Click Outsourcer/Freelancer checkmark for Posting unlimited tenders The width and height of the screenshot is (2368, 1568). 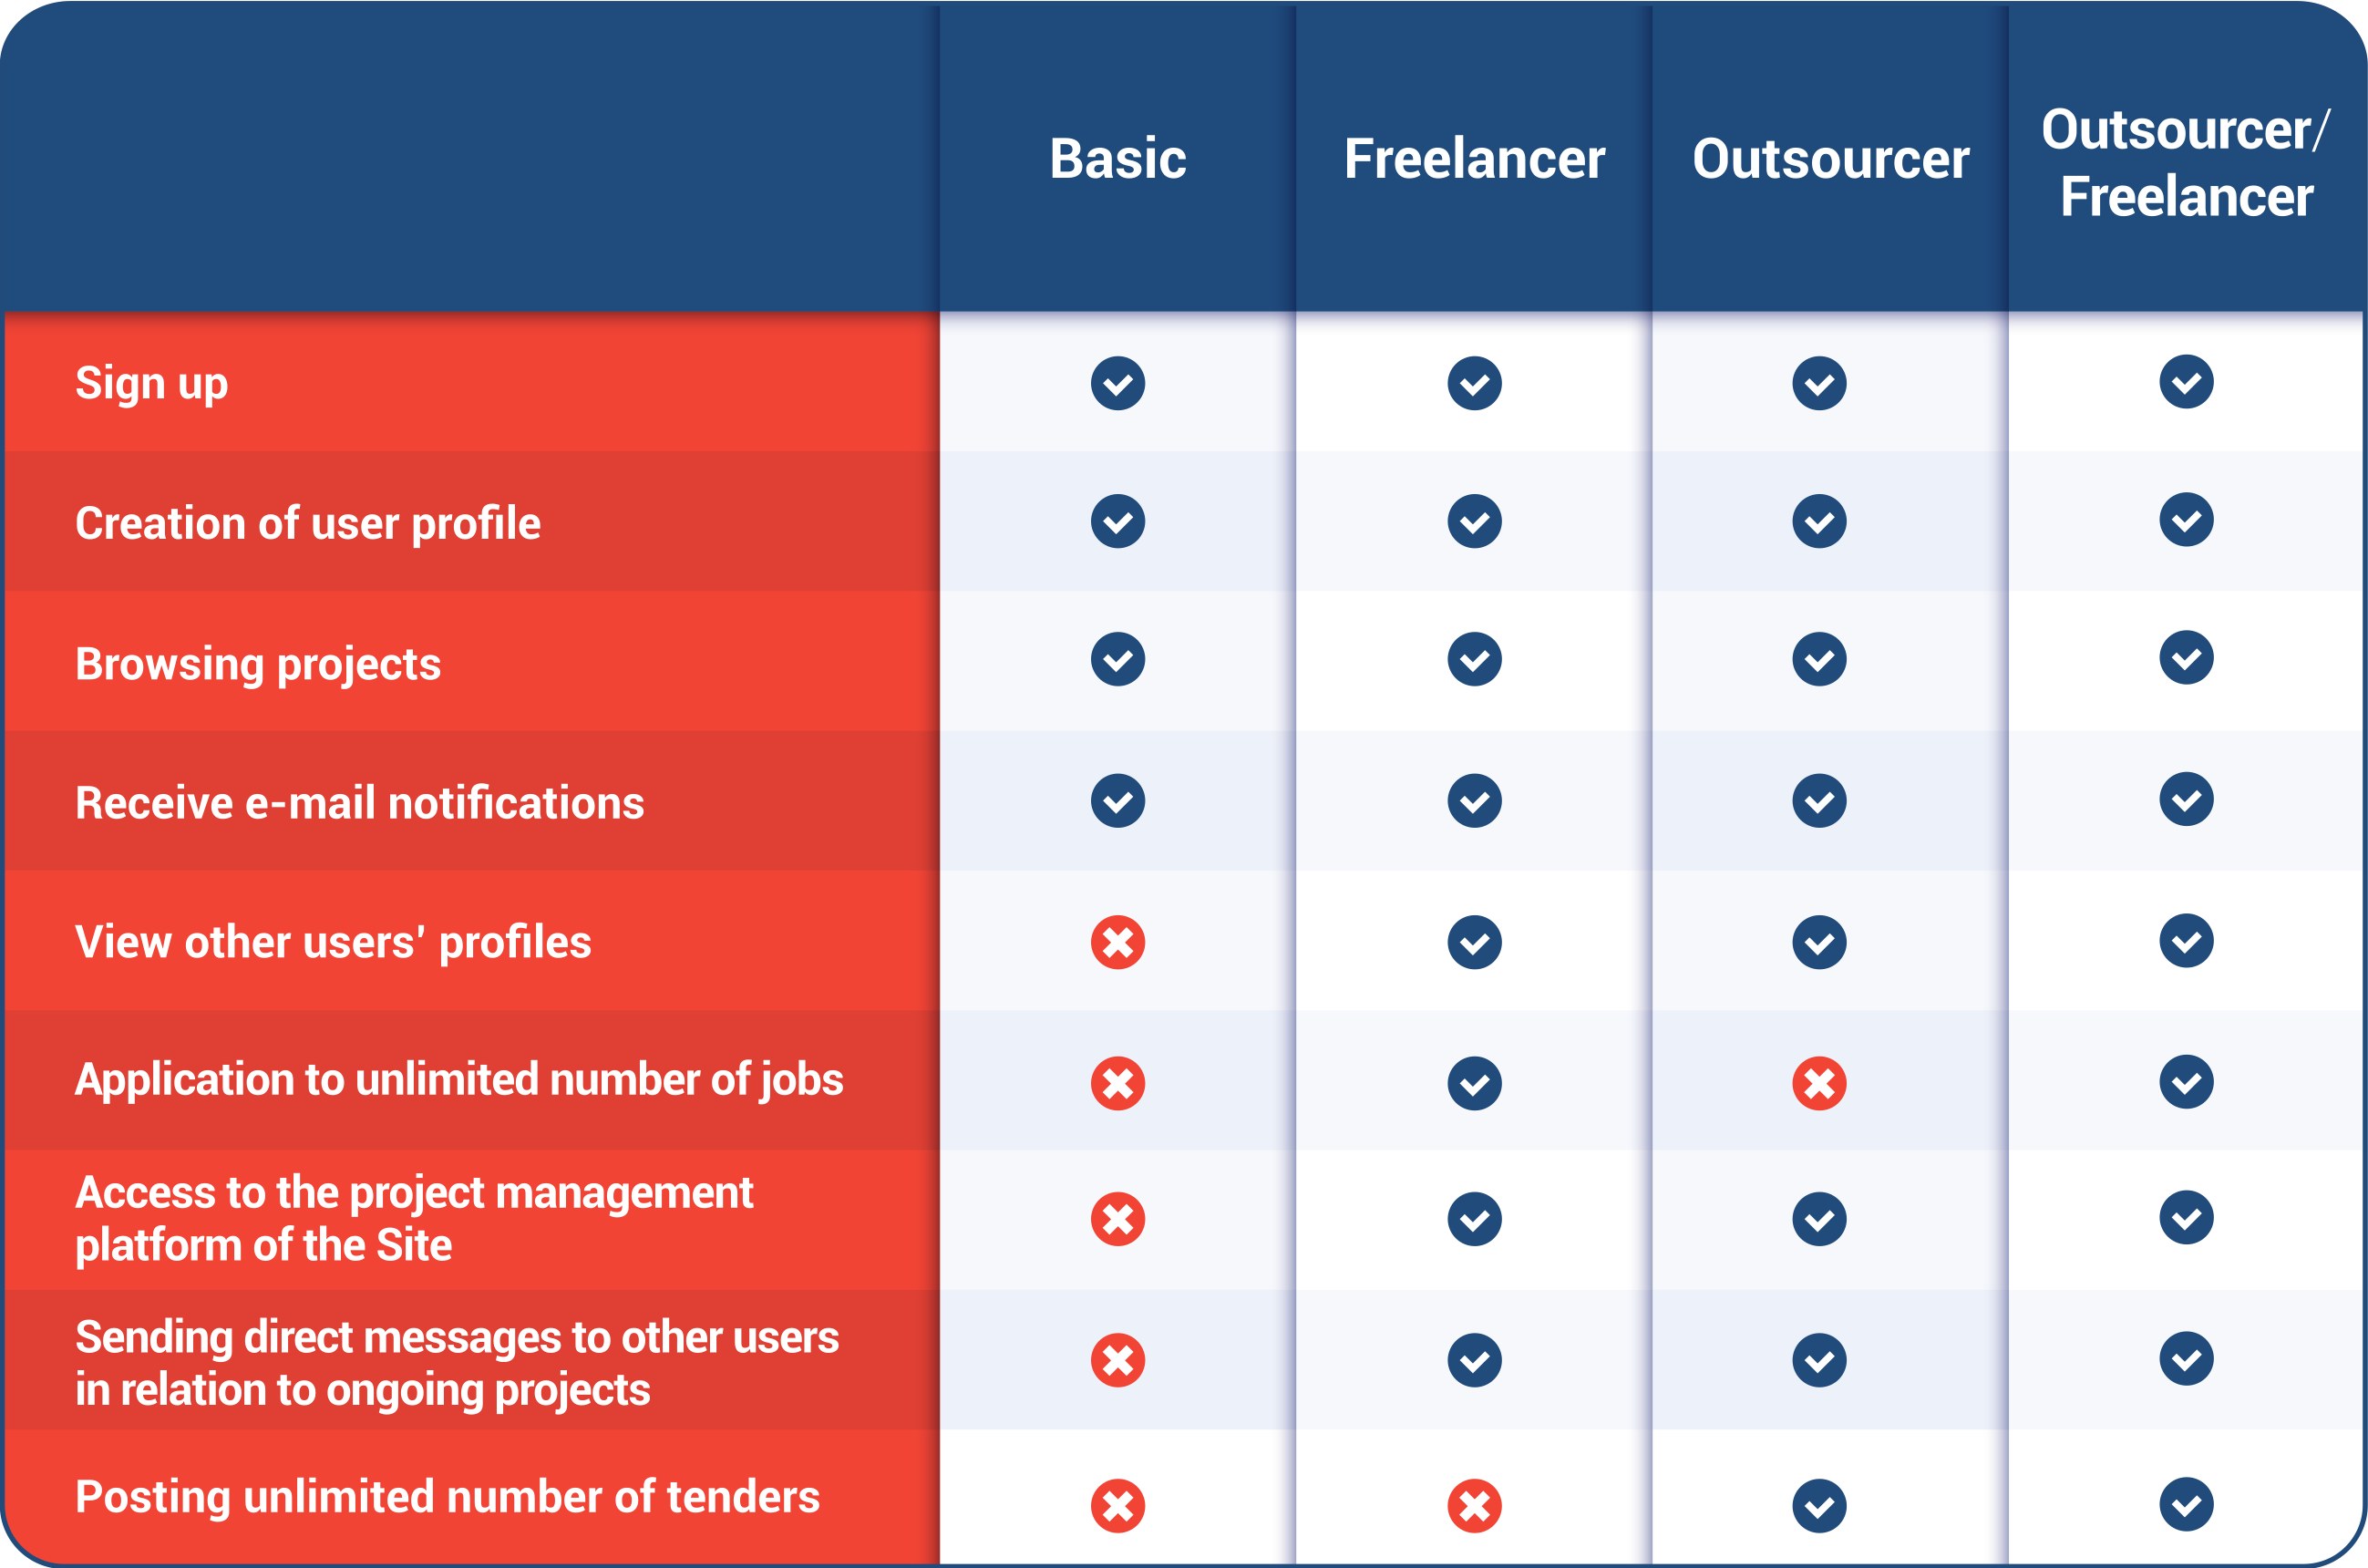2186,1504
